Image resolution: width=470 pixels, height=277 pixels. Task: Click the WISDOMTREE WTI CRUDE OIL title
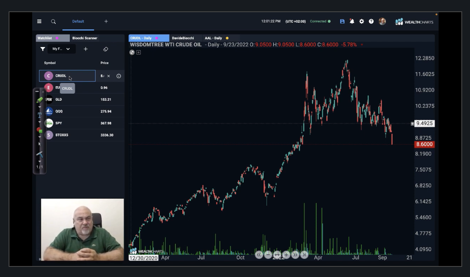[x=166, y=45]
